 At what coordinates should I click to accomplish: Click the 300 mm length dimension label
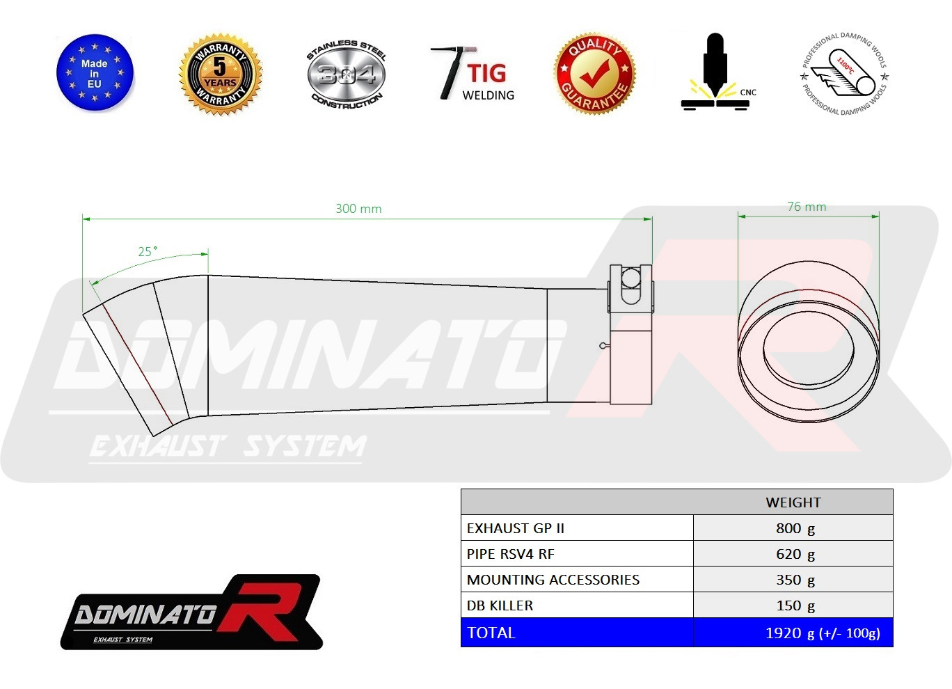coord(358,209)
